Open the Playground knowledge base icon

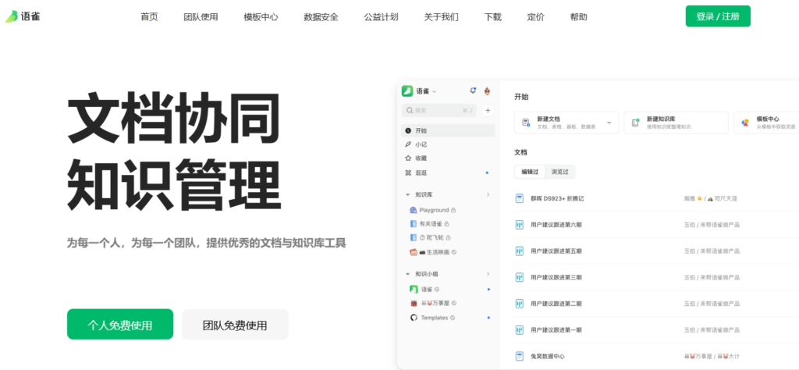[x=414, y=210]
